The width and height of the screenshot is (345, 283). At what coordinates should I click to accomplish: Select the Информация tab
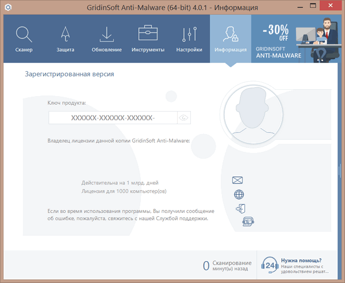click(231, 39)
